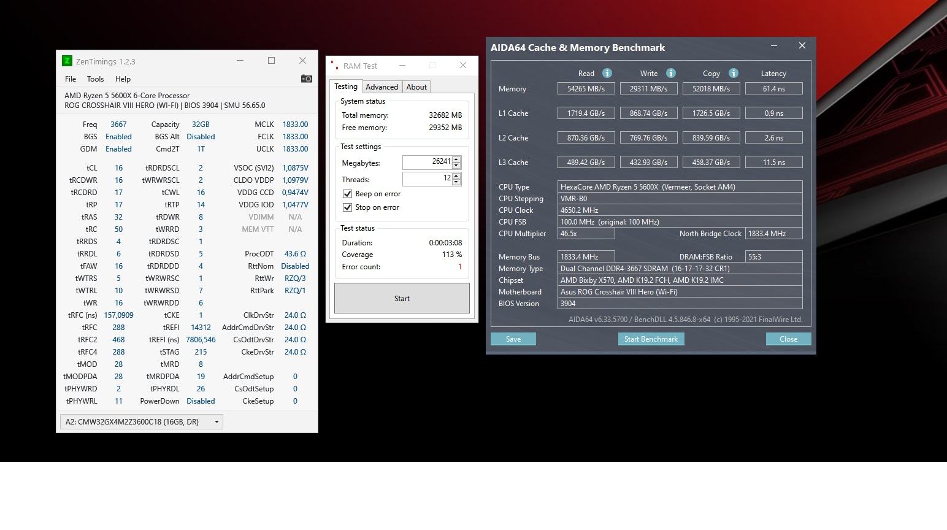
Task: Click the L1 Cache read value 1719.4 GB/s
Action: [586, 113]
